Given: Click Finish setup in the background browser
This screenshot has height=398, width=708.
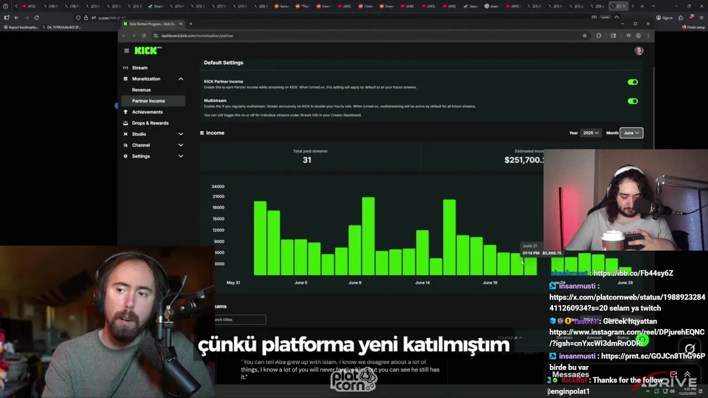Looking at the screenshot, I should point(694,27).
